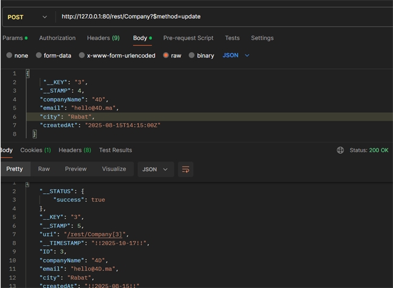
Task: Select the none body type radio
Action: coord(9,56)
